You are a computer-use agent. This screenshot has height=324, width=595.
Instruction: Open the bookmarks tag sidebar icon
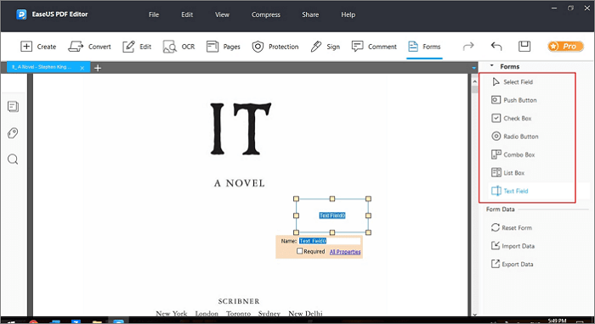pos(13,133)
